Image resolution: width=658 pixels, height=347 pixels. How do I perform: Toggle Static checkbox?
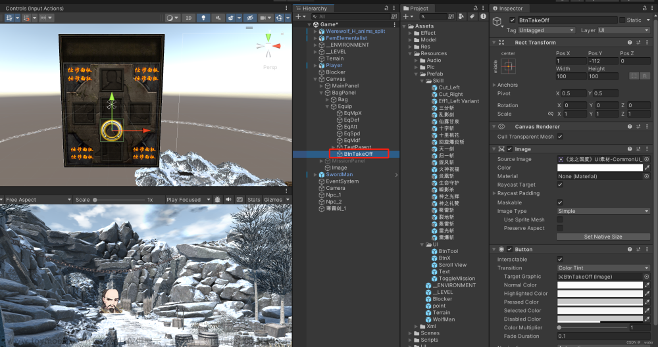622,20
